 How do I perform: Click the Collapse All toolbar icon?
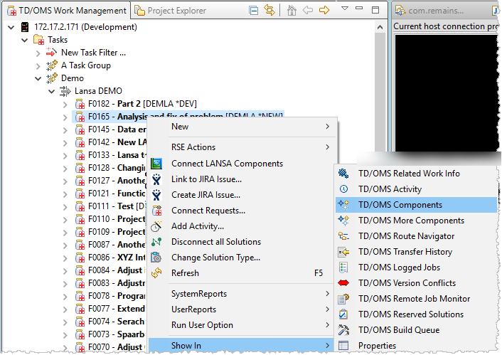pyautogui.click(x=252, y=10)
